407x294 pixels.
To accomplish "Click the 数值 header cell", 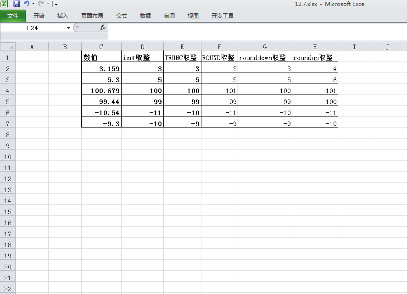I will pyautogui.click(x=101, y=56).
